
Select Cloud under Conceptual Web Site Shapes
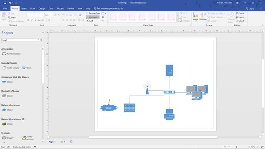(x=7, y=82)
